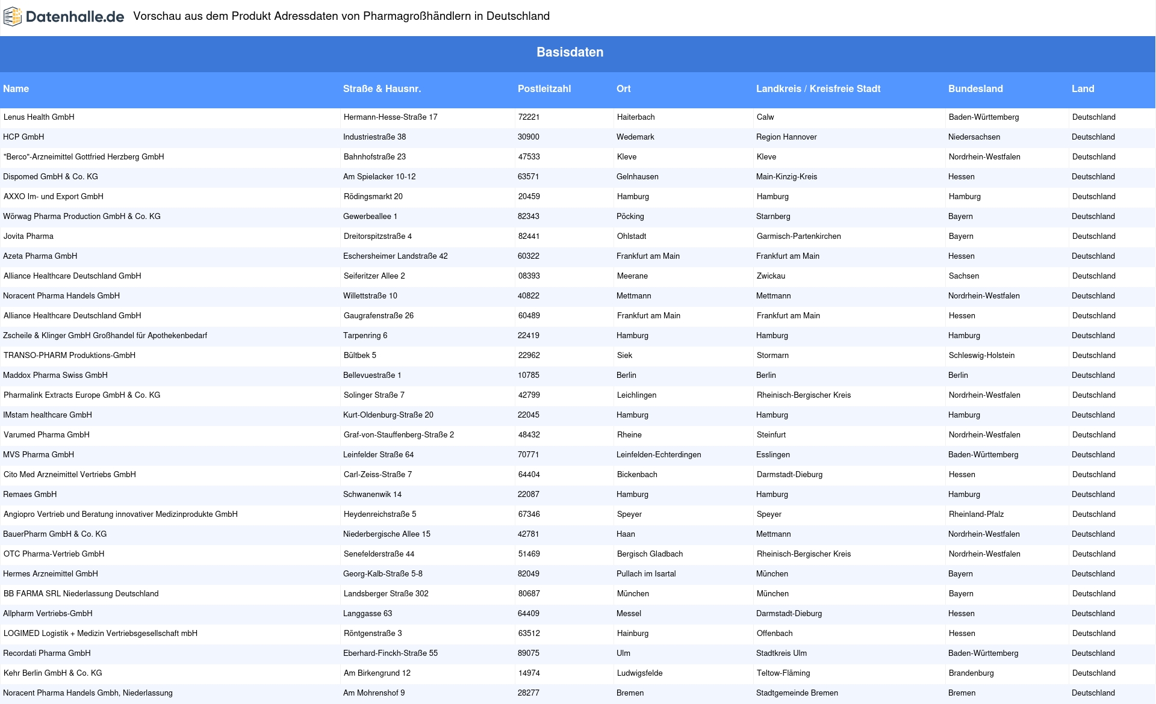Select Jovita Pharma row name
The width and height of the screenshot is (1156, 704).
[28, 236]
